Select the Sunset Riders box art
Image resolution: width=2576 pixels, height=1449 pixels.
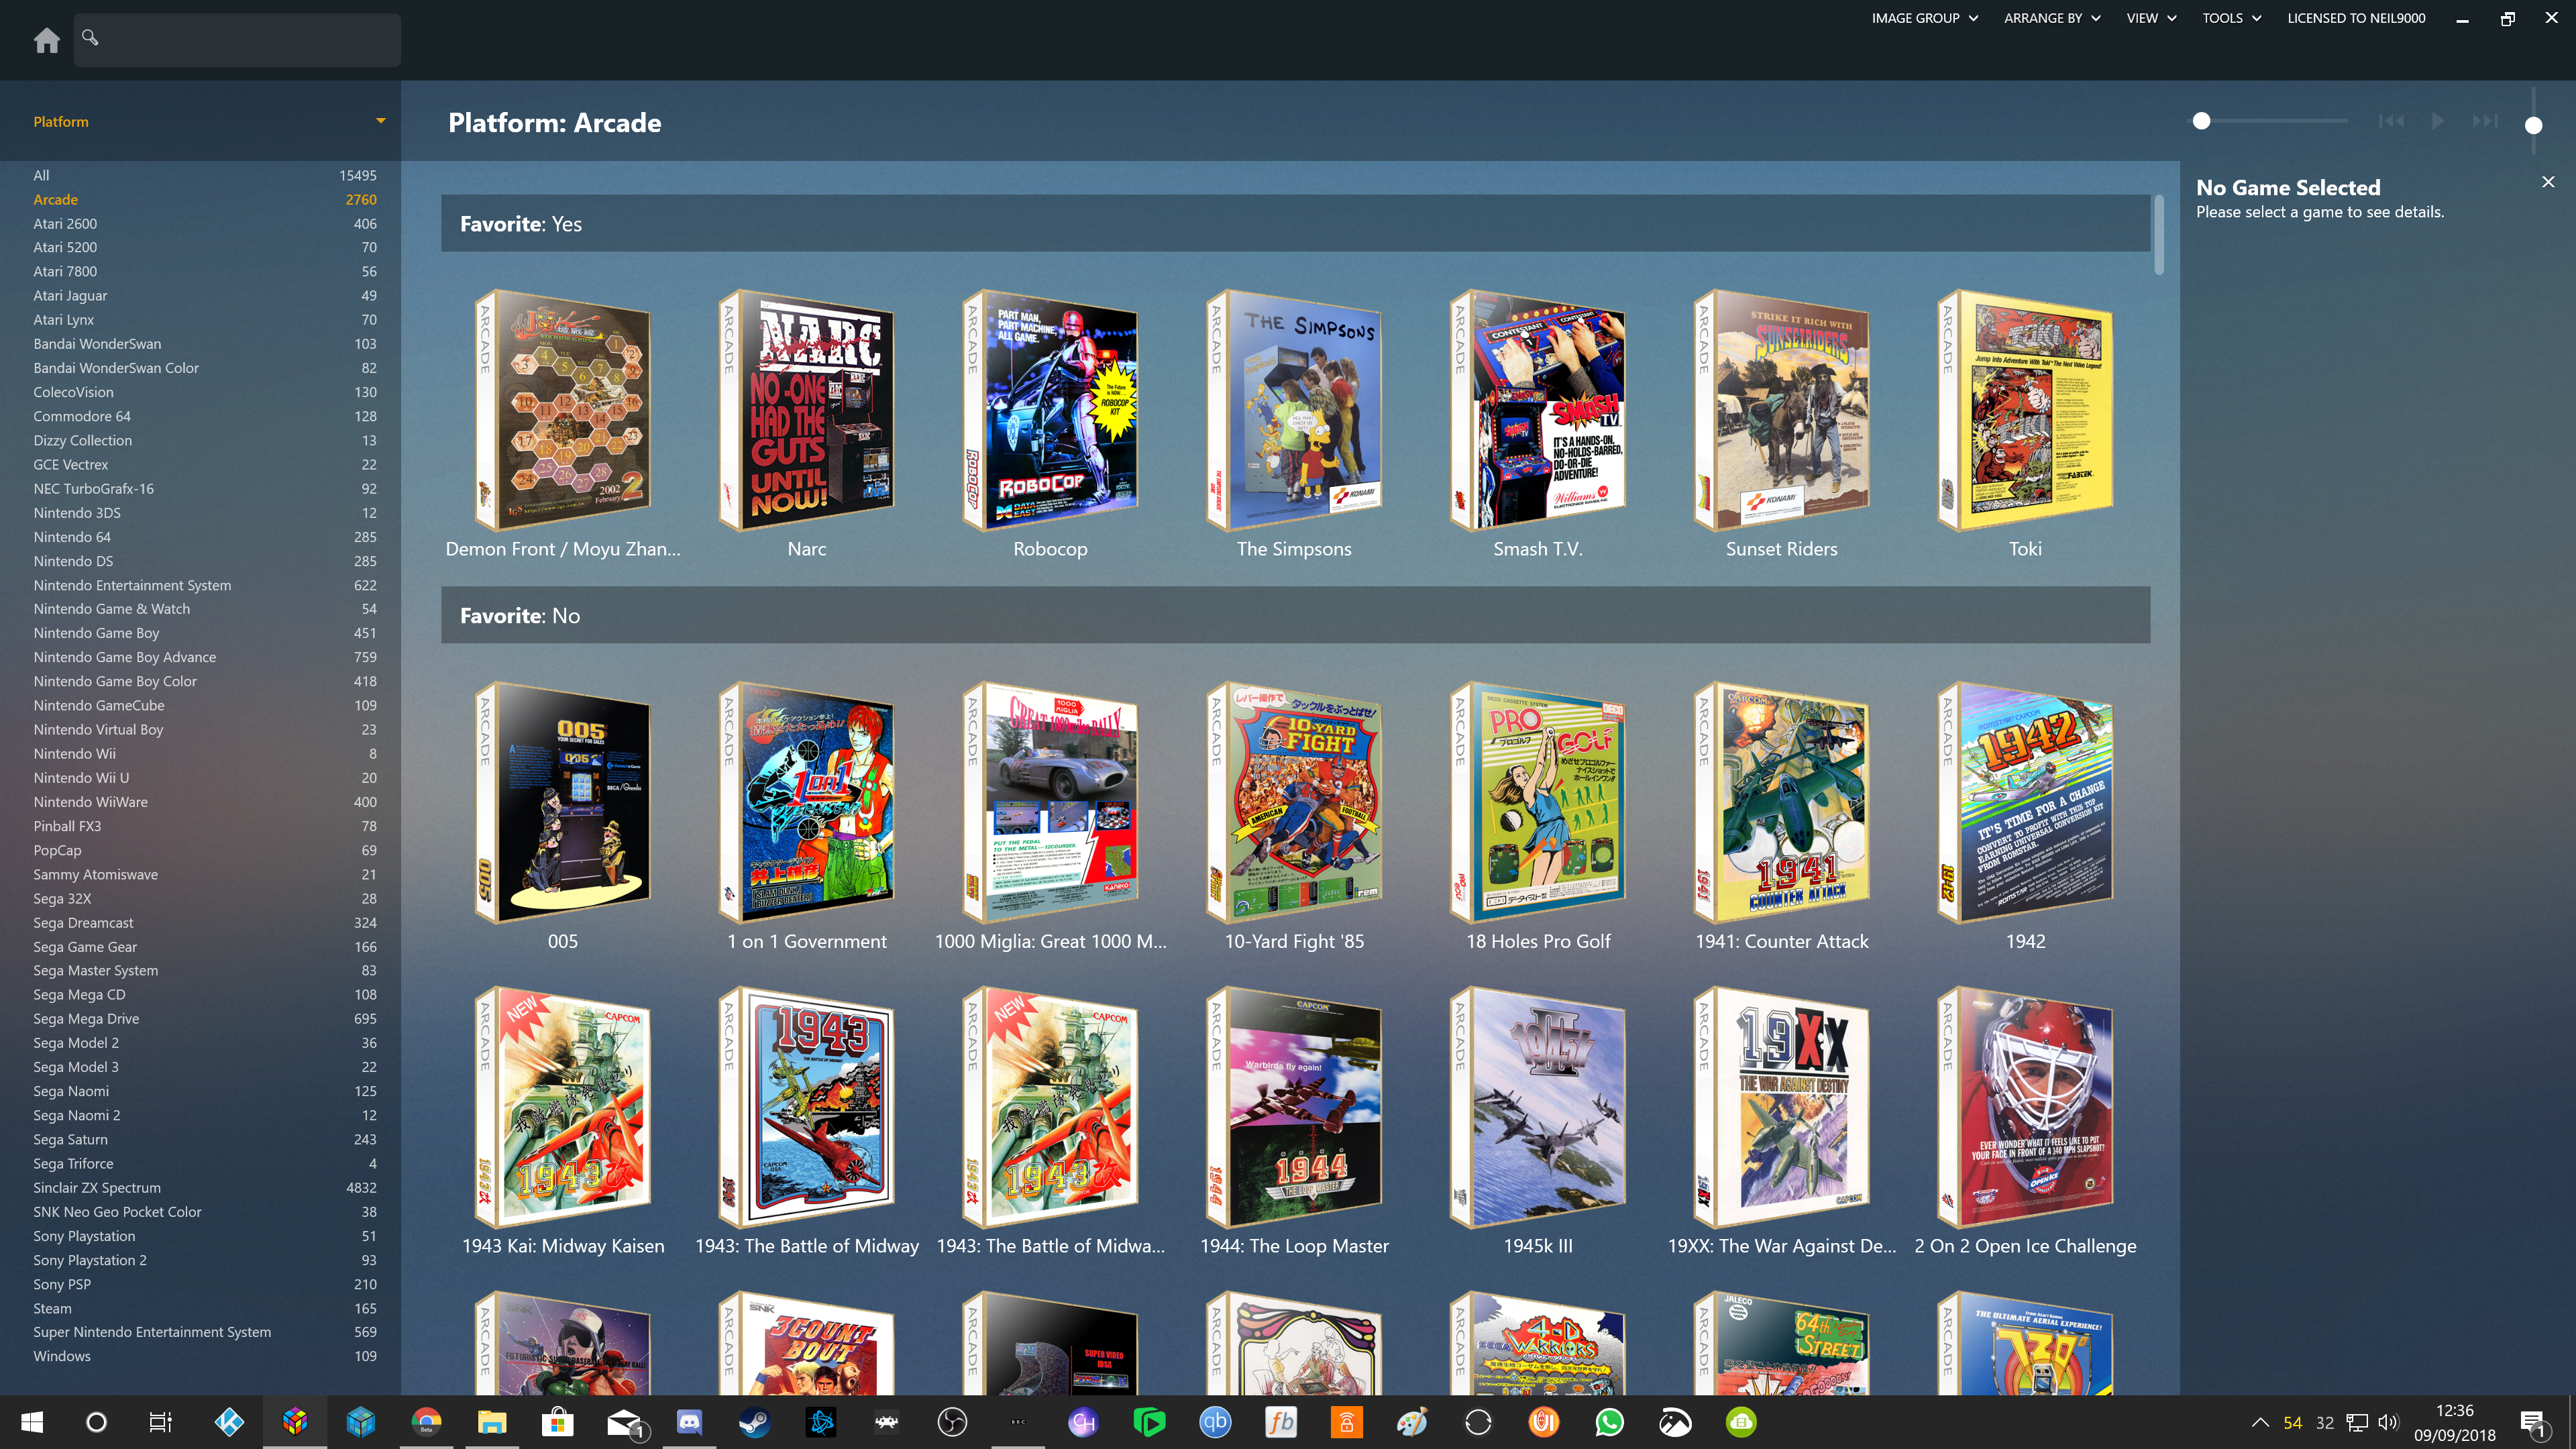[x=1781, y=410]
